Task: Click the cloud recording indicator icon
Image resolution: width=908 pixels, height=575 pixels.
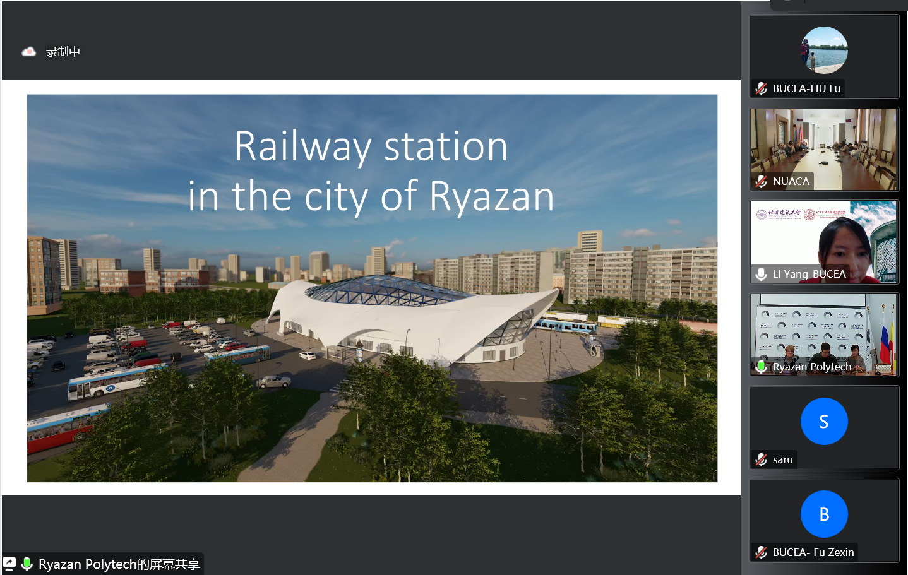Action: pos(28,52)
